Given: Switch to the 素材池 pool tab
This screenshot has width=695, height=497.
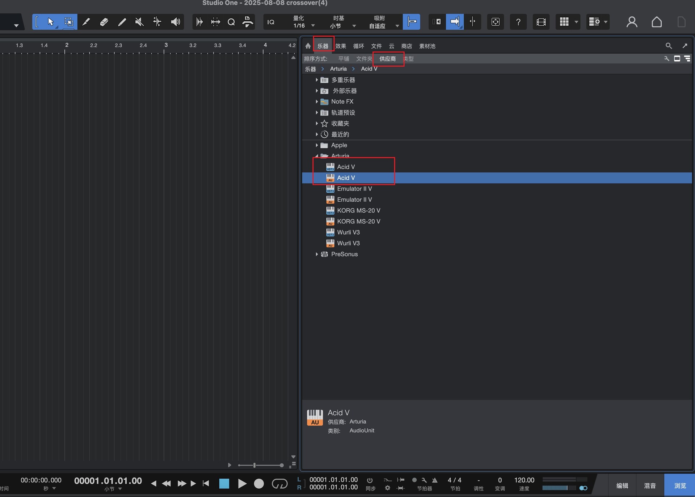Looking at the screenshot, I should 427,46.
